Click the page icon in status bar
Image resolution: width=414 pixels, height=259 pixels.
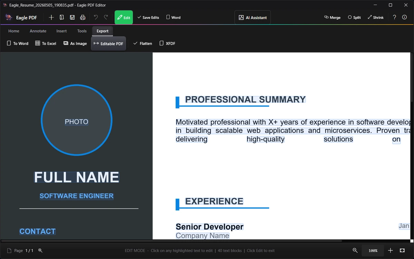click(x=9, y=250)
